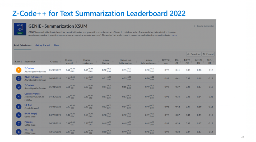Image resolution: width=256 pixels, height=142 pixels.
Task: Download the leaderboard data
Action: (x=194, y=54)
